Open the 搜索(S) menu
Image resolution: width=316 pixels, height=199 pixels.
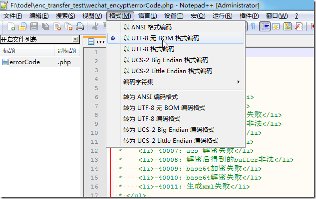pos(65,16)
